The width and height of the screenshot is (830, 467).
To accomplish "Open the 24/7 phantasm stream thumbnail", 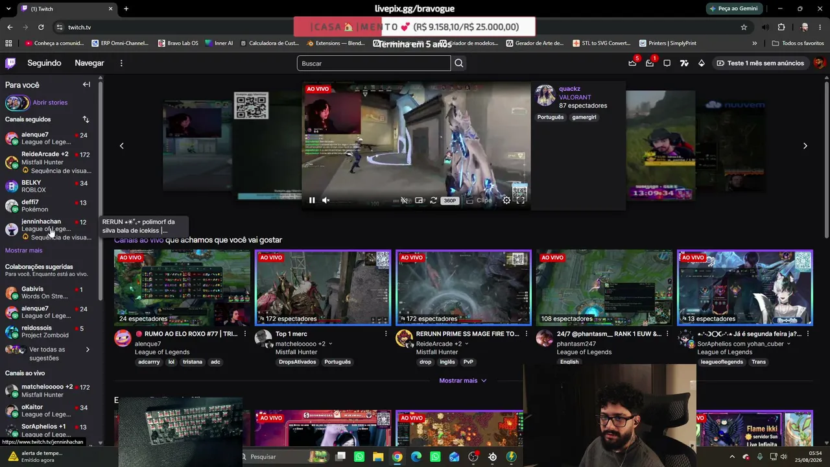I will coord(604,288).
